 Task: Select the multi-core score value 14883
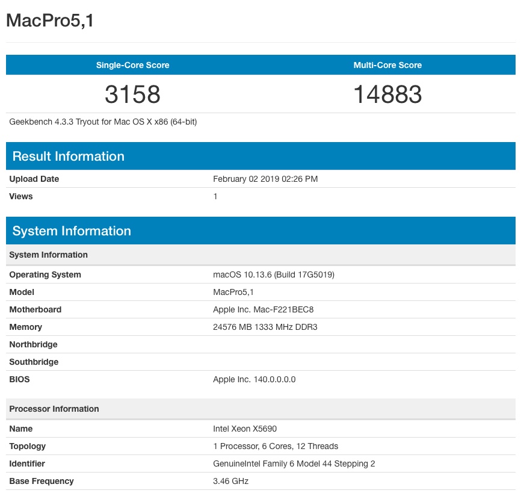[x=387, y=95]
